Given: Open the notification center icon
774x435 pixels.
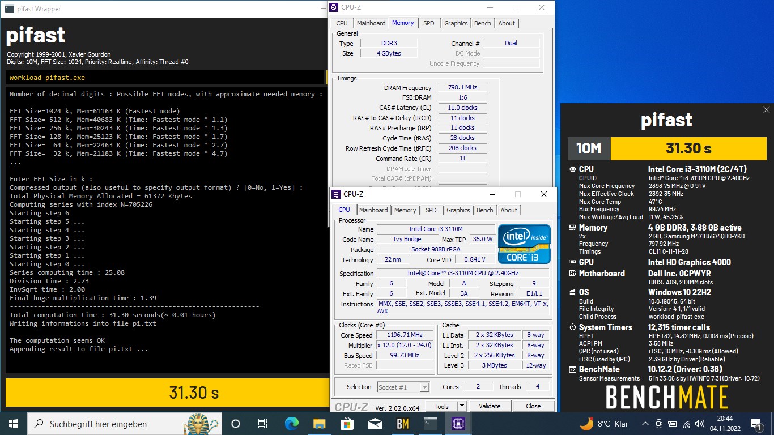Looking at the screenshot, I should tap(756, 424).
